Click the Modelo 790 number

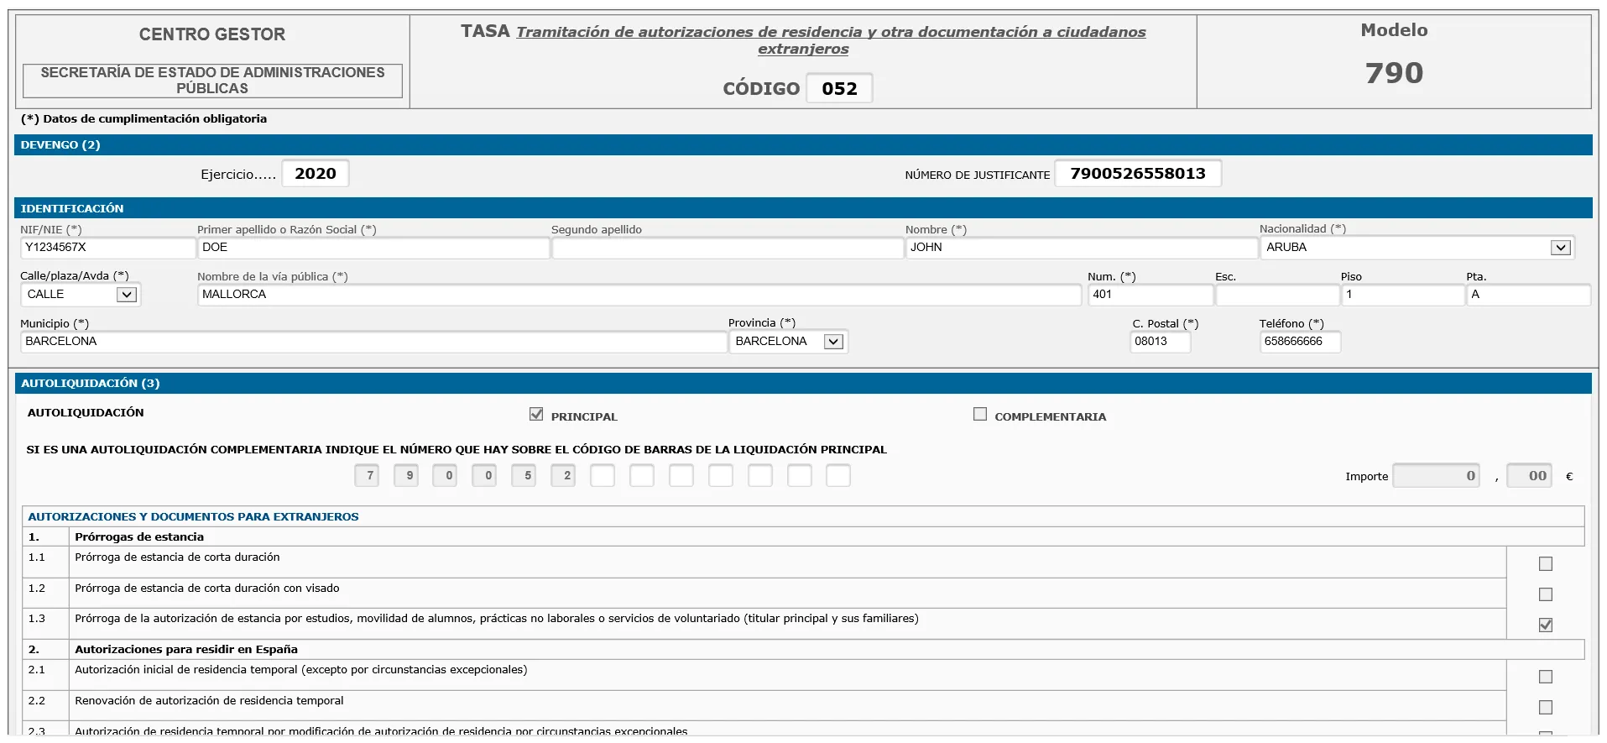[x=1394, y=73]
